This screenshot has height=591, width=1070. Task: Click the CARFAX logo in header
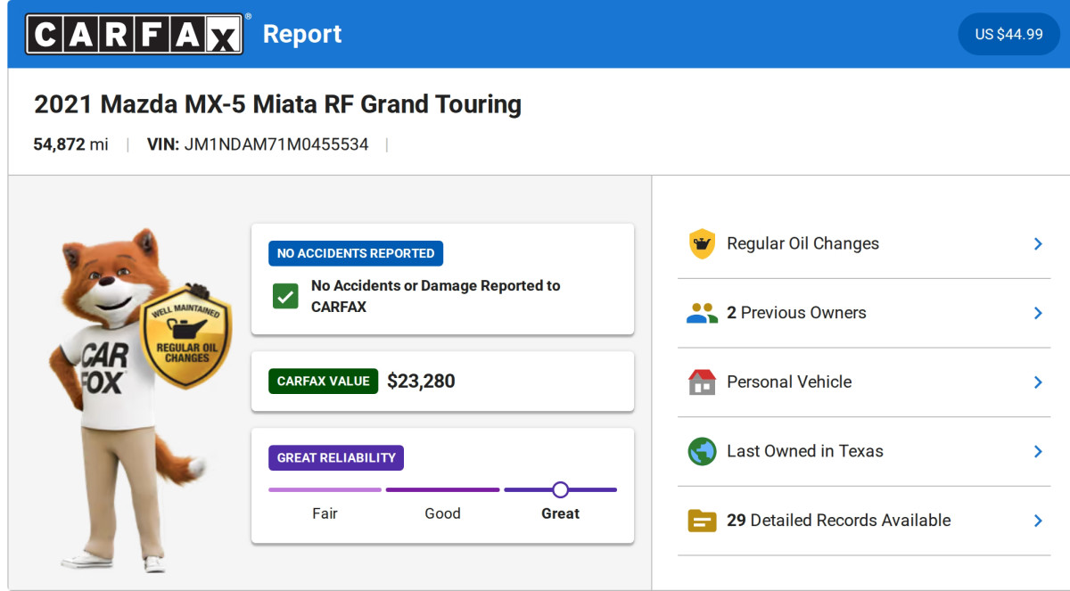[134, 34]
